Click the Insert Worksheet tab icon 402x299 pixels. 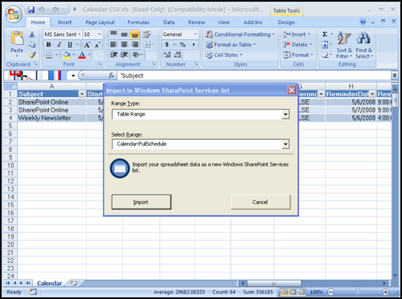pyautogui.click(x=74, y=283)
